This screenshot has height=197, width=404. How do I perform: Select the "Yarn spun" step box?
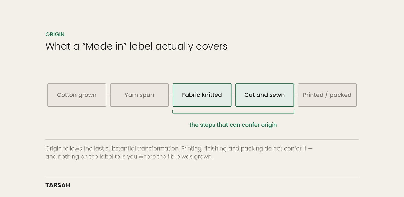(139, 95)
